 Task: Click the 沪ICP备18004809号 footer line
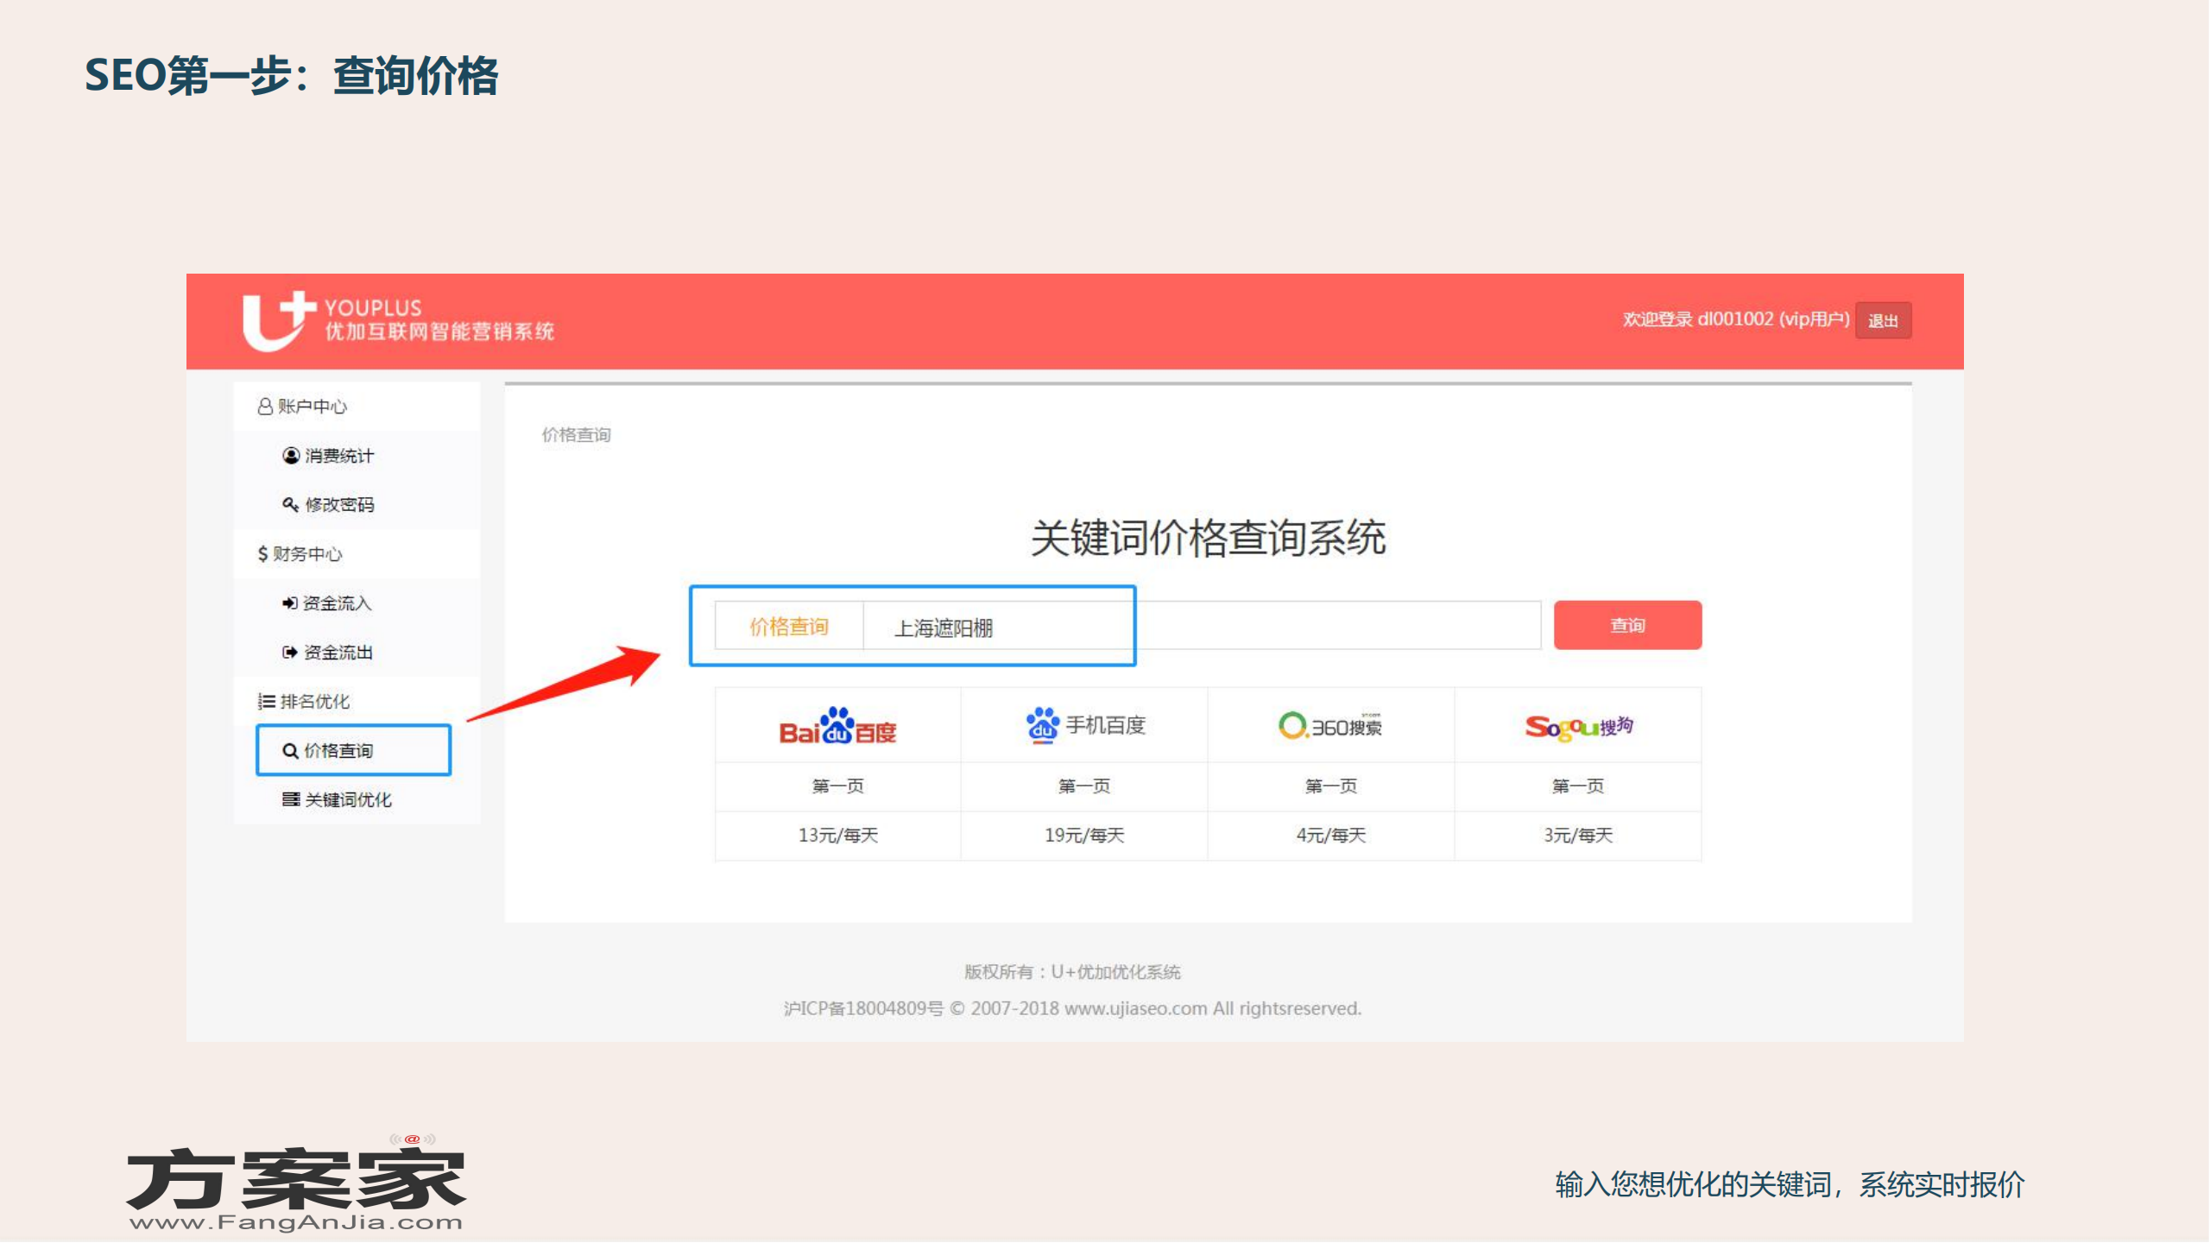pyautogui.click(x=1072, y=1009)
